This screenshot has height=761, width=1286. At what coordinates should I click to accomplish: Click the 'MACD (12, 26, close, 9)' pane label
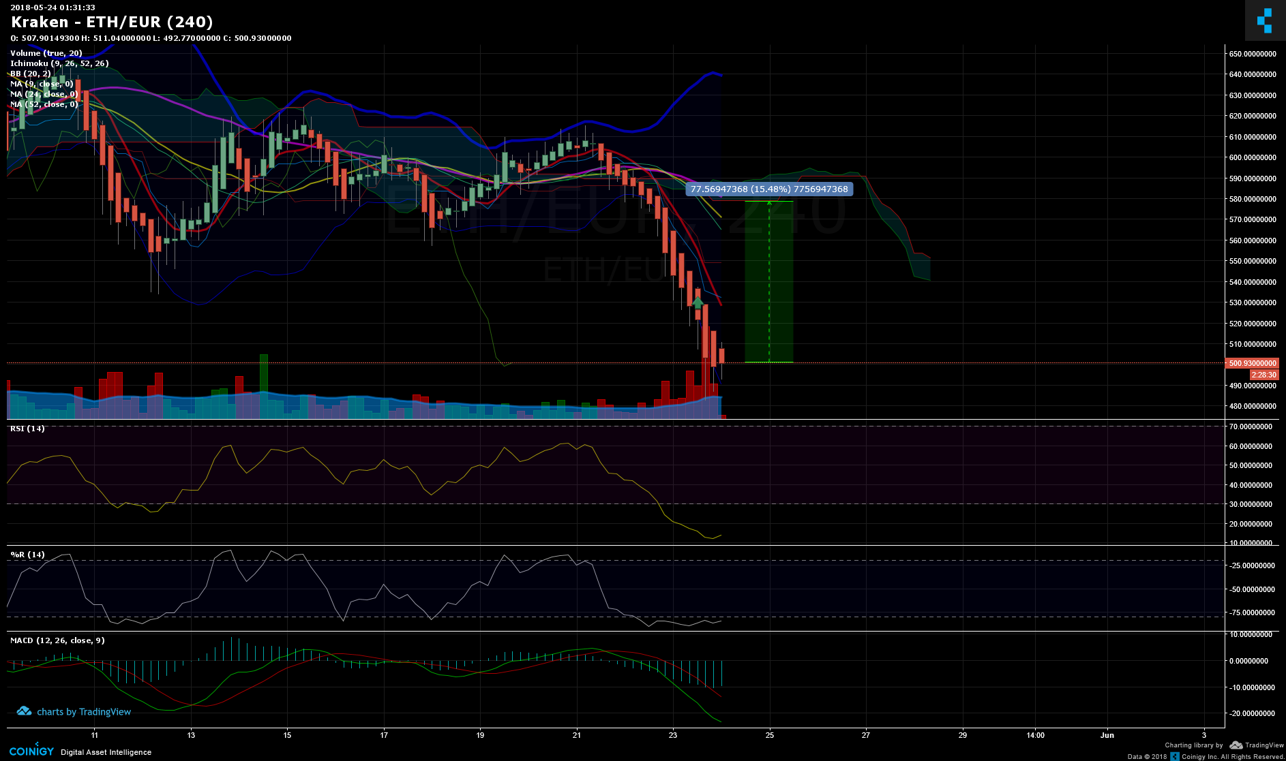(x=57, y=640)
